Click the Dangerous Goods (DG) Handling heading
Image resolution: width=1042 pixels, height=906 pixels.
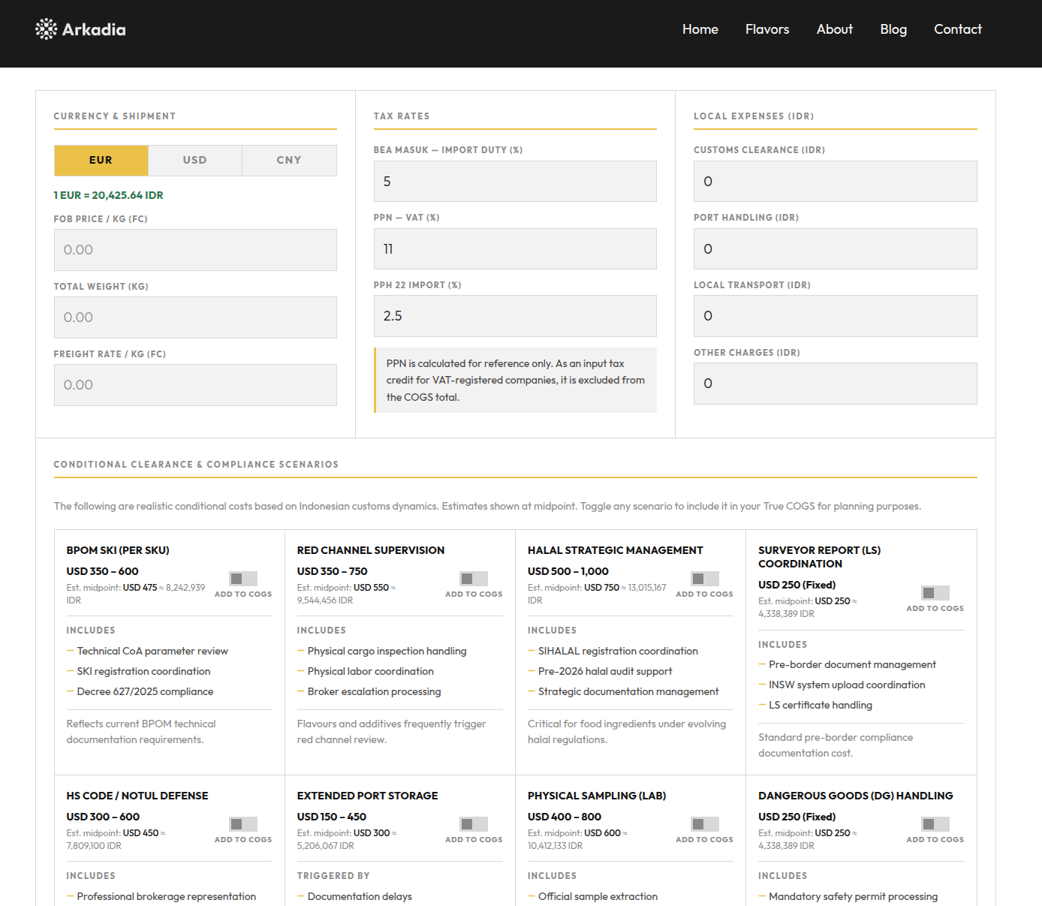(x=856, y=796)
